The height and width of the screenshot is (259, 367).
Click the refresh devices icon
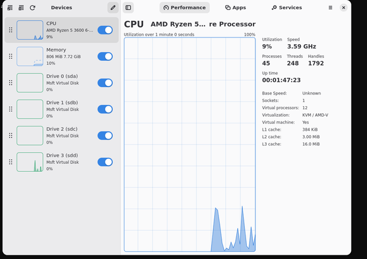click(33, 8)
